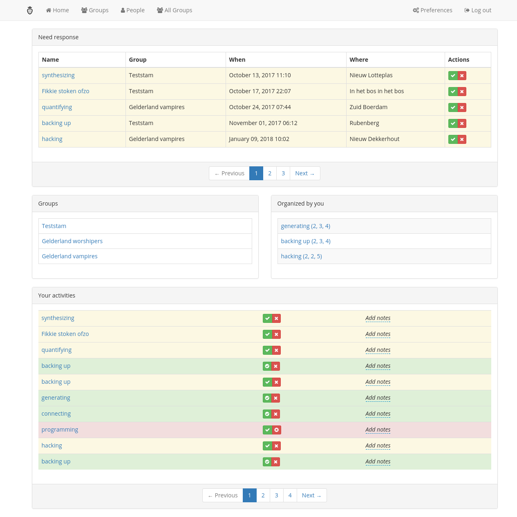Accept the connecting activity in Your activities
The image size is (517, 517).
click(267, 414)
